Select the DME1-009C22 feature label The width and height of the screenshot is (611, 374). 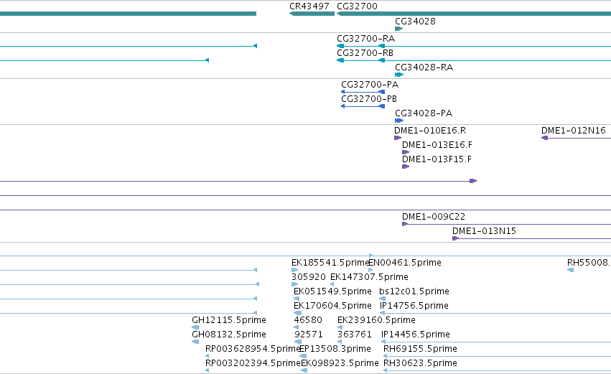click(434, 217)
